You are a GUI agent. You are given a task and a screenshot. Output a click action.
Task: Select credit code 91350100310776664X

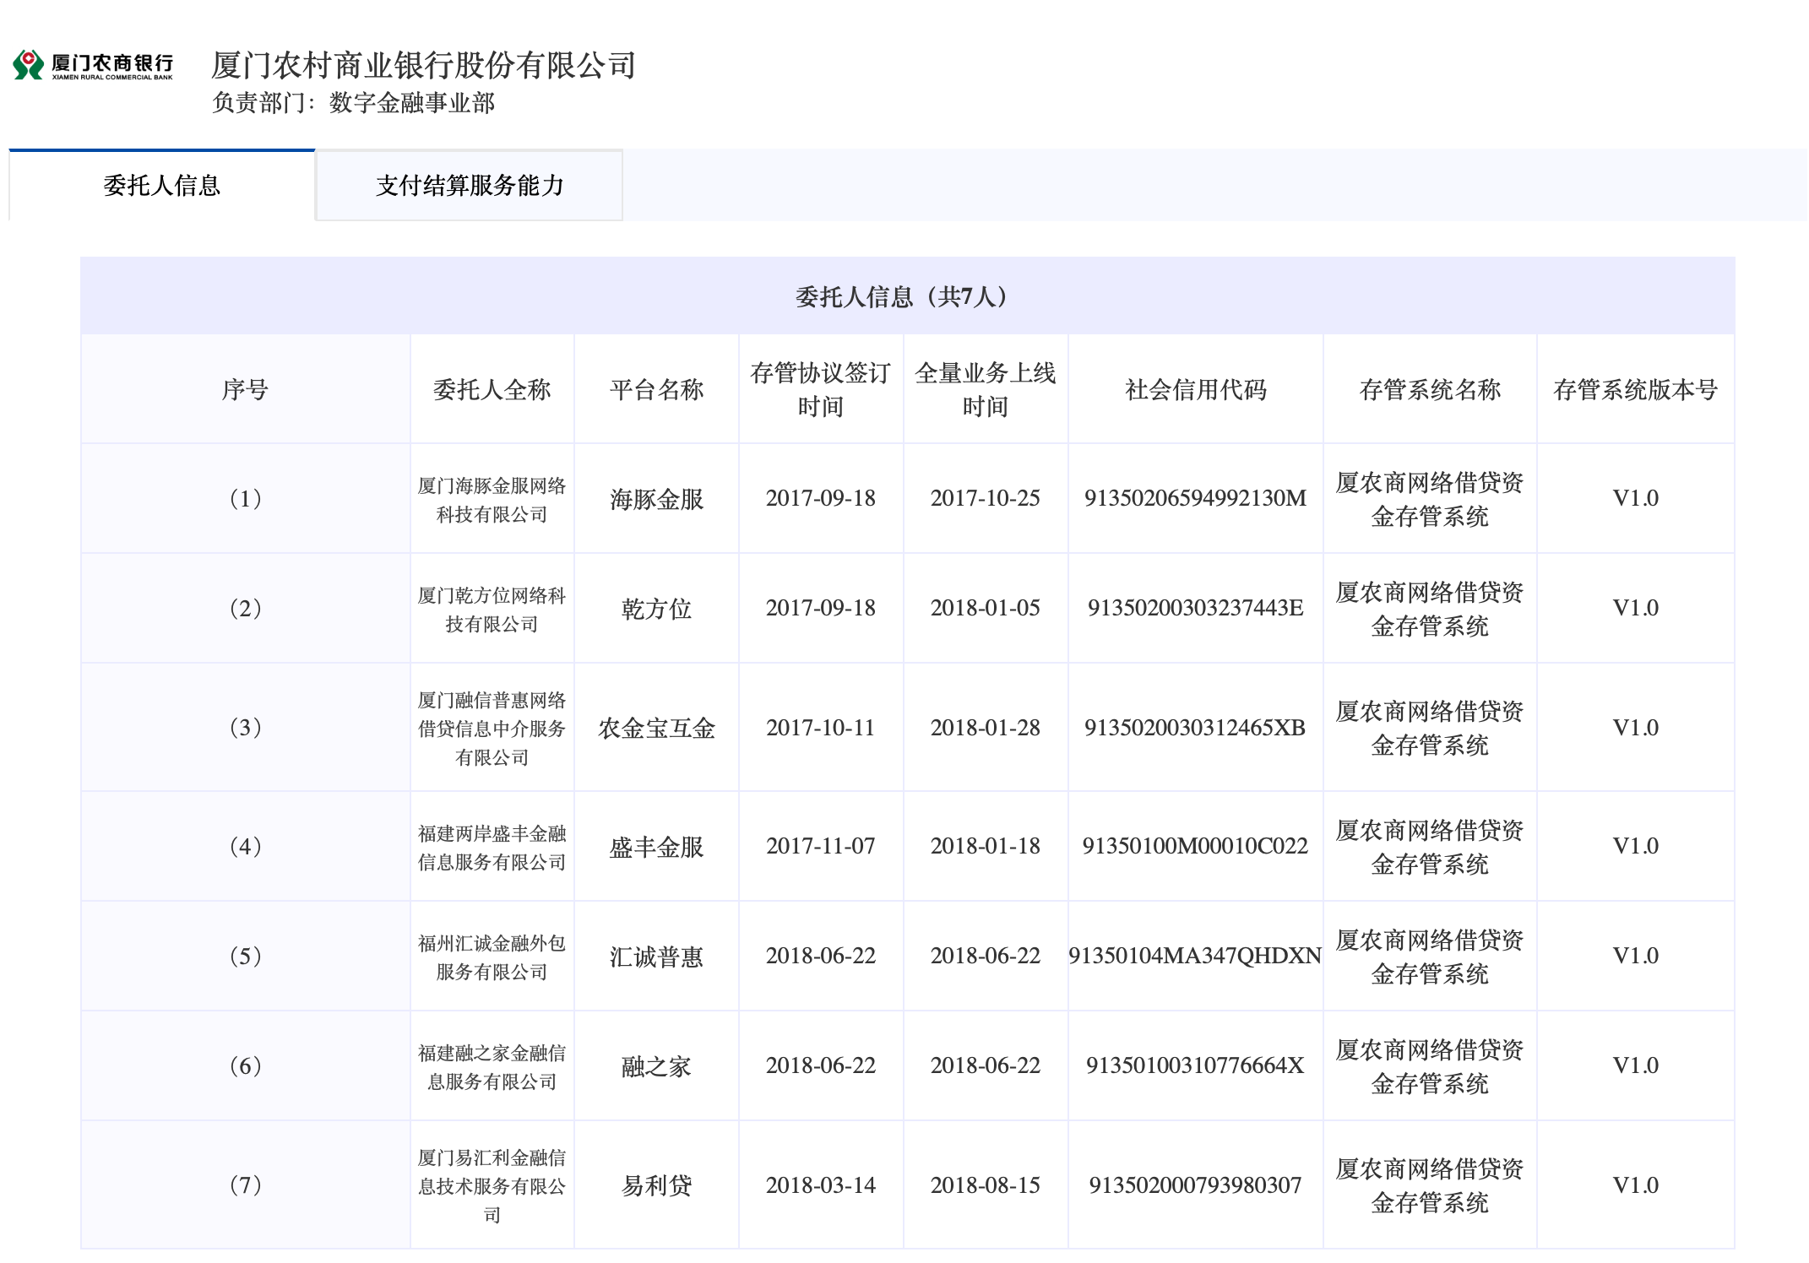click(1196, 1065)
